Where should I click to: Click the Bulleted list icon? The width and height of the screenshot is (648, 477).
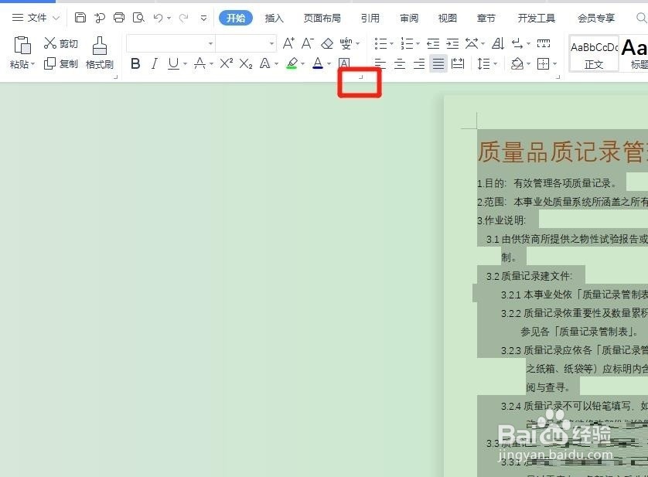click(x=380, y=43)
